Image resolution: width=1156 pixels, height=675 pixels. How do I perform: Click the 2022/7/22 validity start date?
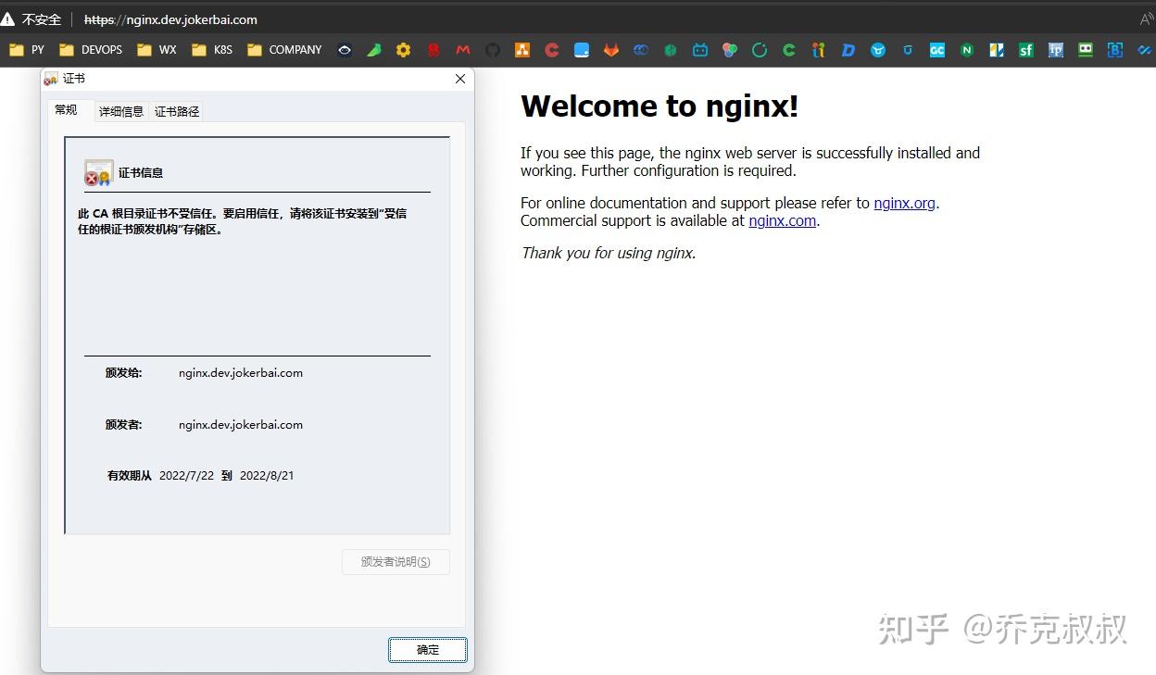[186, 476]
